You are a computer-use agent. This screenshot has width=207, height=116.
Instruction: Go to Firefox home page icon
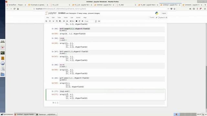[18, 9]
